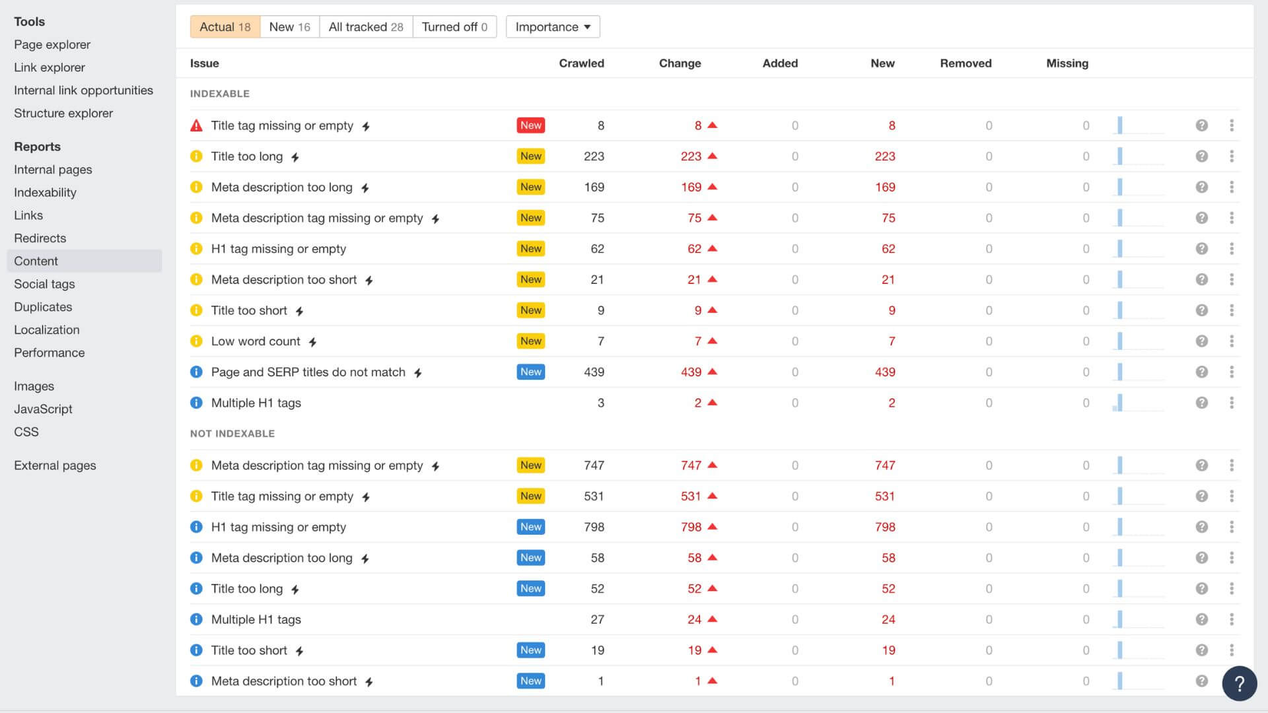
Task: Click lightning icon beside Page and SERP titles
Action: click(418, 373)
